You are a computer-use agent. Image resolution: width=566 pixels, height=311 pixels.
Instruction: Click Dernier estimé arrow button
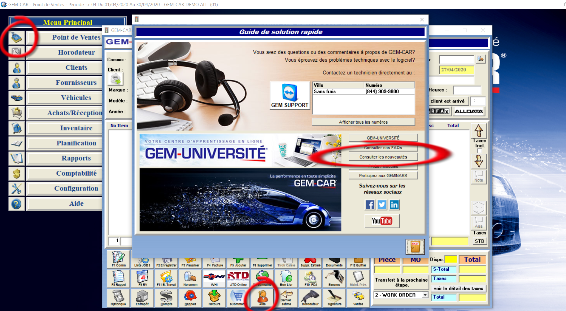[x=286, y=298]
